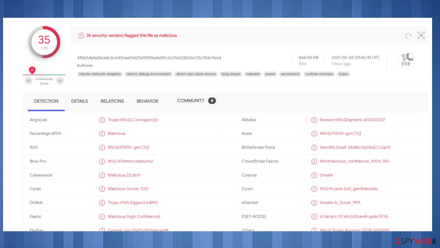The height and width of the screenshot is (248, 440).
Task: Open the similar-files graph icon
Action: (421, 35)
